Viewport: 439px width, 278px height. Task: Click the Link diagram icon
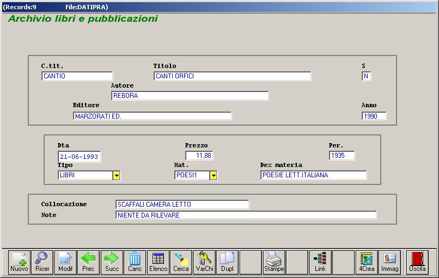[320, 262]
